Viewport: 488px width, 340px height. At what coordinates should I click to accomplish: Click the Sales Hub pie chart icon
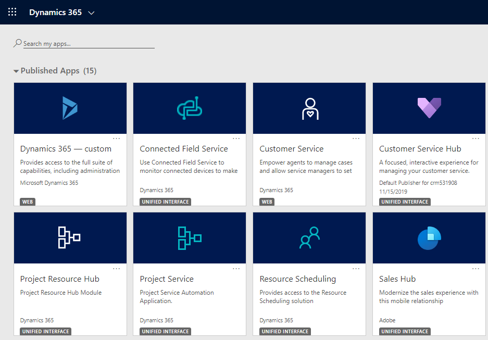429,237
